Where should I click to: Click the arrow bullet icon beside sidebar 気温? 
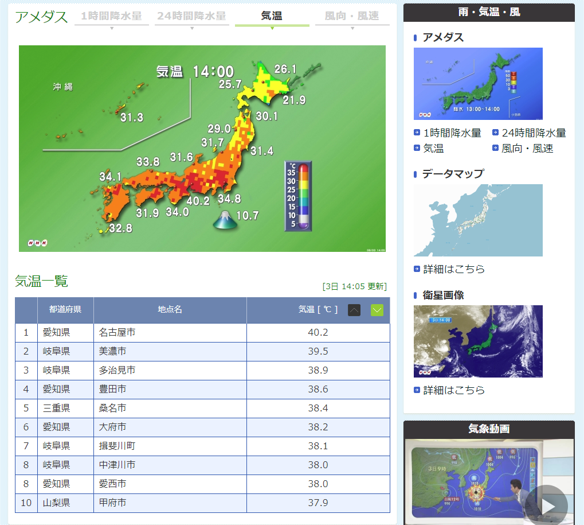pos(417,148)
